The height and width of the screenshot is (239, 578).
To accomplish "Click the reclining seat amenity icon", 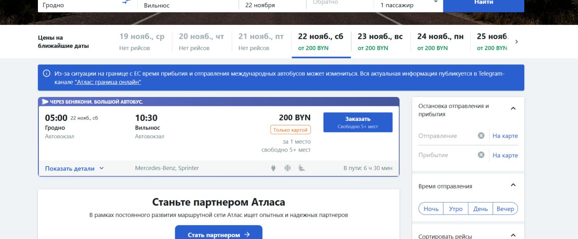I will point(302,168).
